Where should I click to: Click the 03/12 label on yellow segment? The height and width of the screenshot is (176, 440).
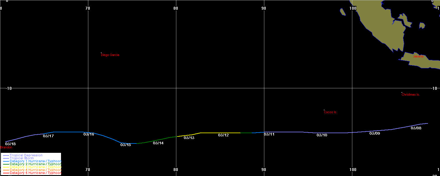[223, 135]
